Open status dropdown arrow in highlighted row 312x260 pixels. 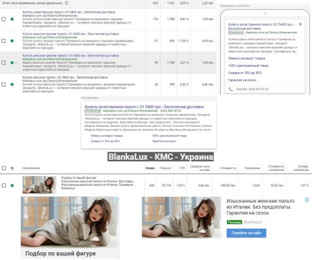[16, 62]
